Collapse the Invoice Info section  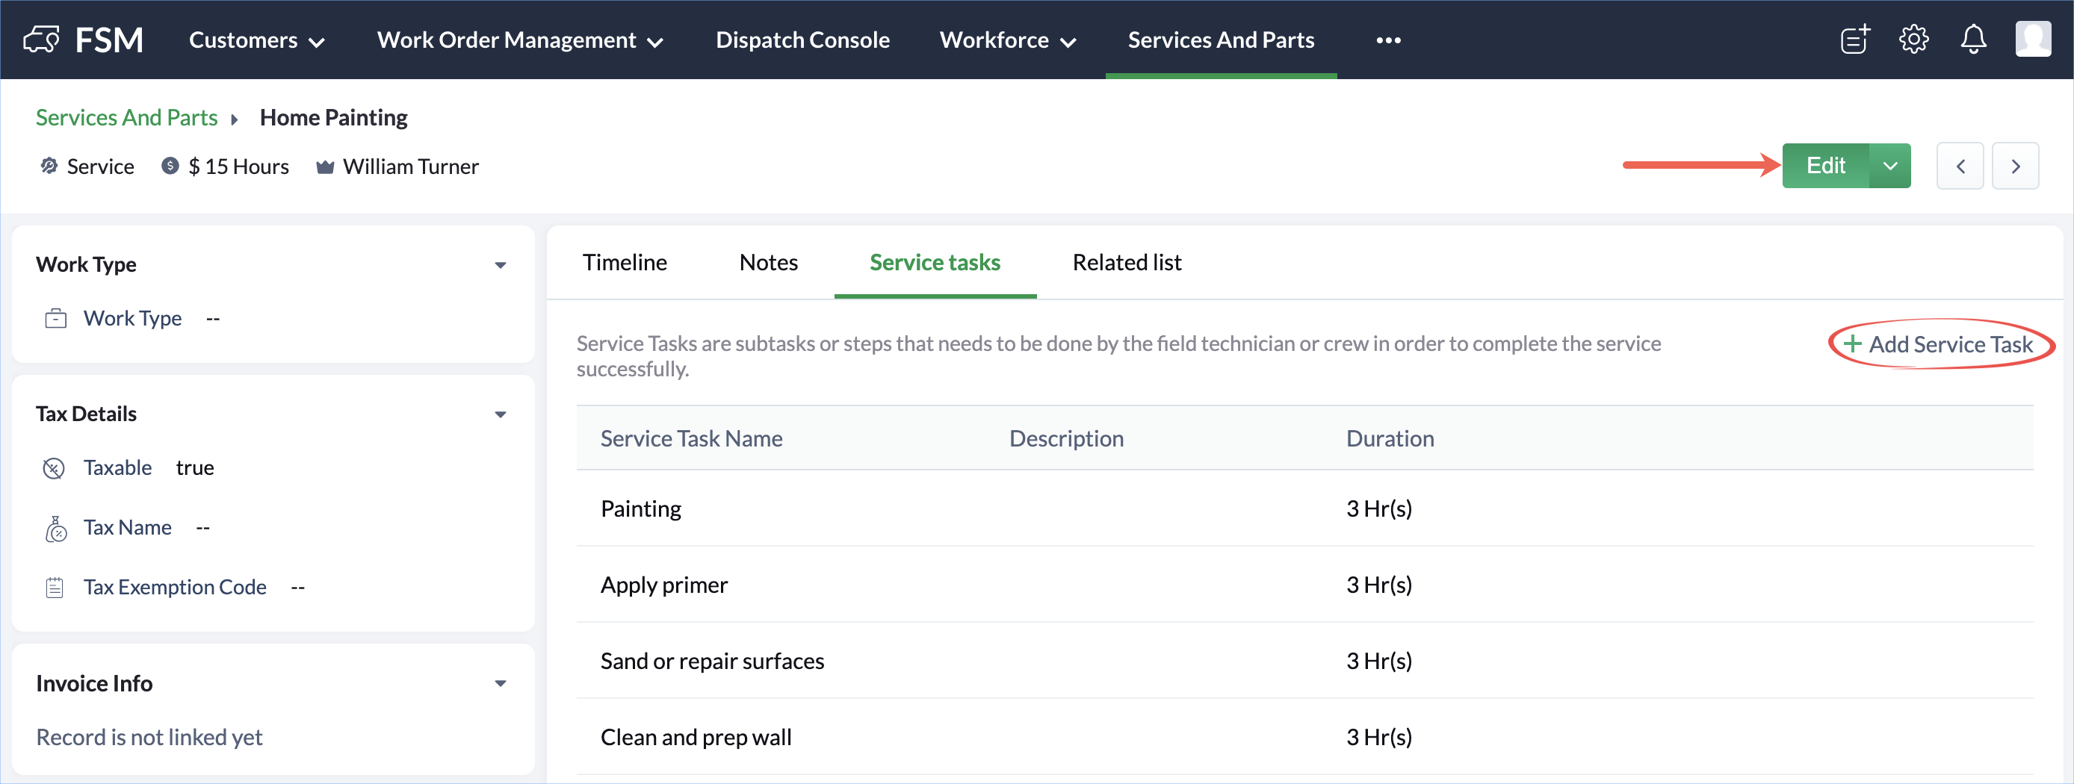[500, 683]
